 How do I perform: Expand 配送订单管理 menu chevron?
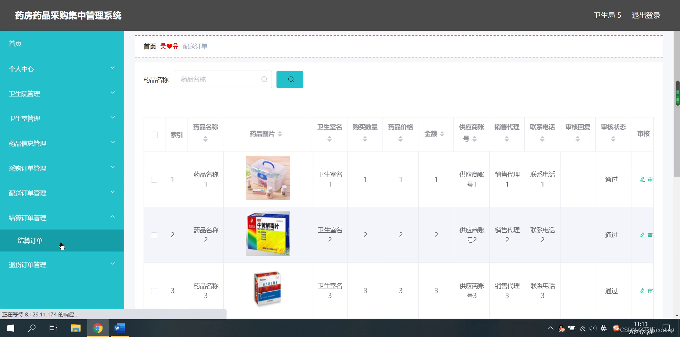click(113, 192)
